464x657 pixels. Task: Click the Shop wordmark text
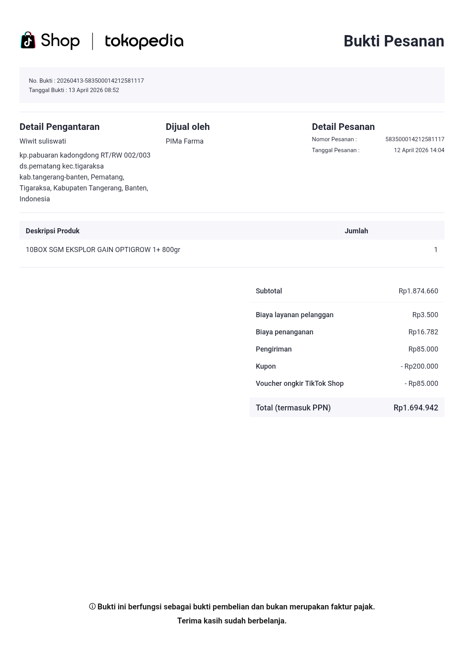pos(60,41)
